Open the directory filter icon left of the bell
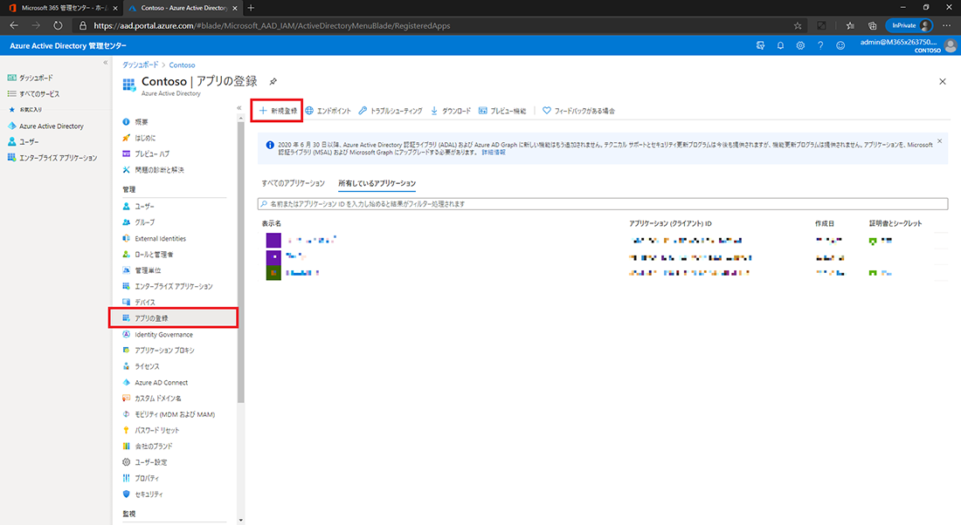Viewport: 961px width, 525px height. tap(760, 45)
